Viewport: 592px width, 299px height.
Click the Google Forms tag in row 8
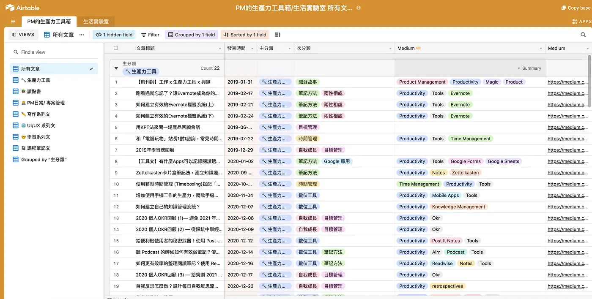point(466,161)
